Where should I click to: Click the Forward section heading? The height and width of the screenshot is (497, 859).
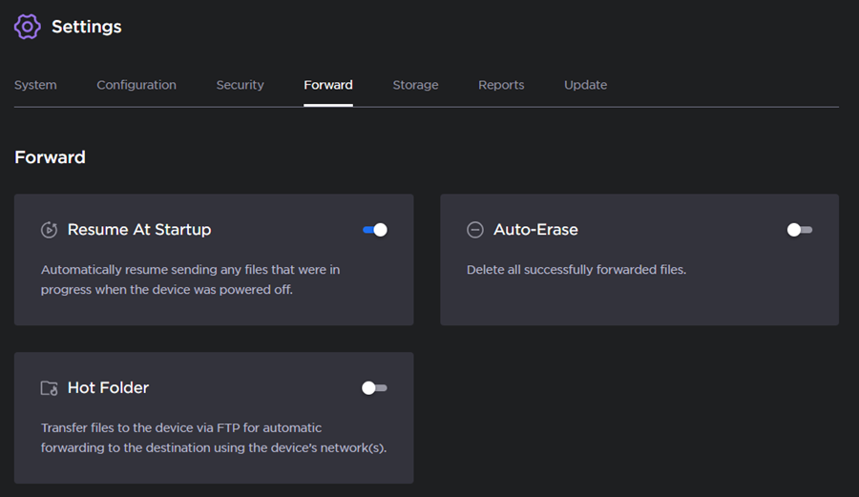point(50,157)
